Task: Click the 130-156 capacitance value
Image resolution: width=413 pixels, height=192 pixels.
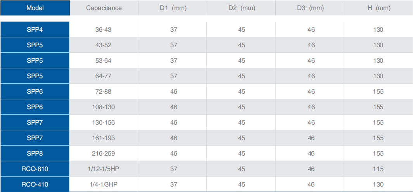Action: coord(103,122)
